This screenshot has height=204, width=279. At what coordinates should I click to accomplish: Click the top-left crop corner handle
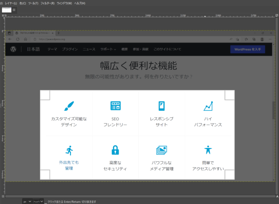tap(45, 95)
